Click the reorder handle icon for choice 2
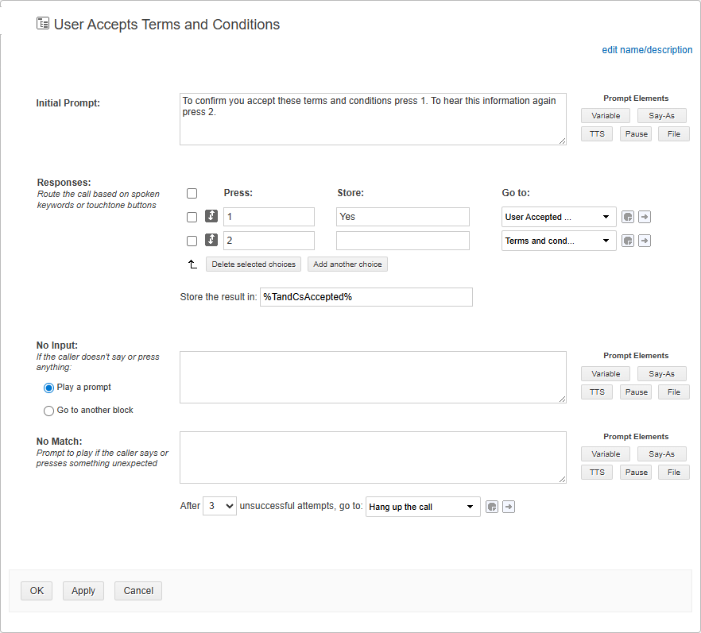The height and width of the screenshot is (633, 701). click(x=211, y=241)
